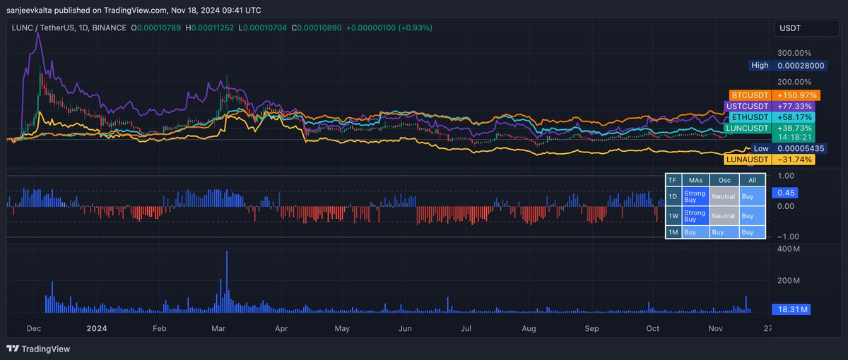
Task: Click the +77.33% value tag
Action: click(793, 106)
